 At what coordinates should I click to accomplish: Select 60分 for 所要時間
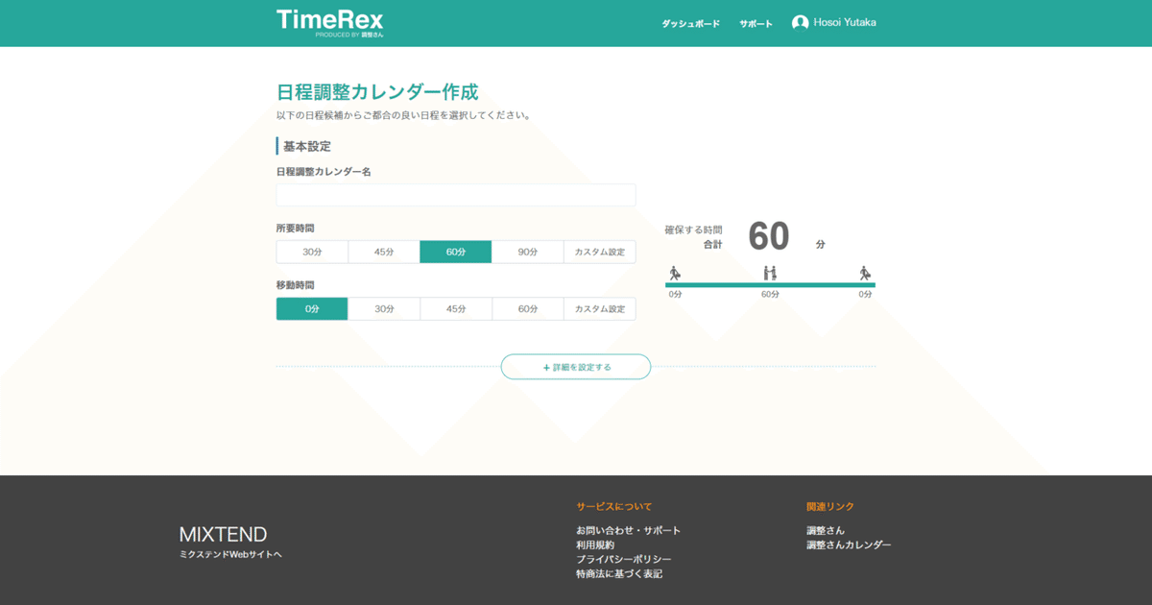456,253
